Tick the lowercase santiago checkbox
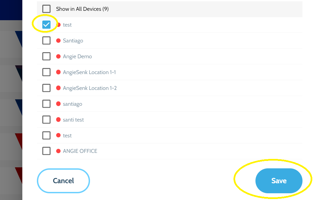315x200 pixels. (46, 104)
